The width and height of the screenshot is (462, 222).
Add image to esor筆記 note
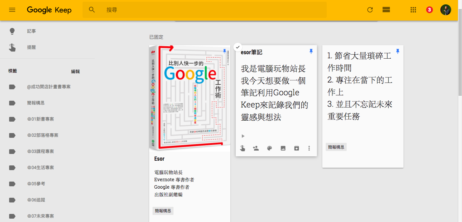tap(283, 148)
